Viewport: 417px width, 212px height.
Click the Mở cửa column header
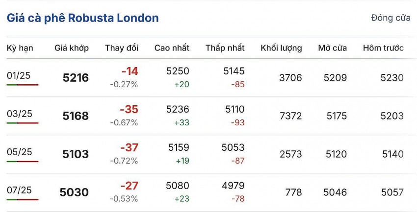point(332,48)
